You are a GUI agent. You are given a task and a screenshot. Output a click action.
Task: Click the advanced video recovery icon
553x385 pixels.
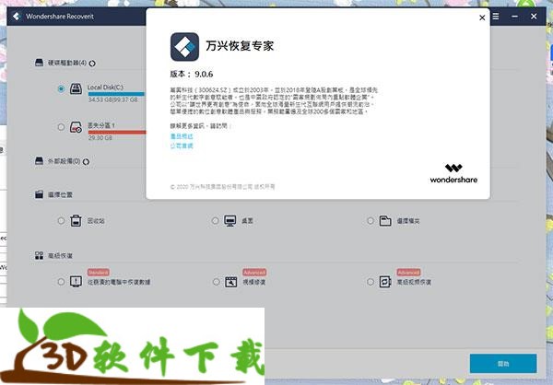pyautogui.click(x=385, y=282)
